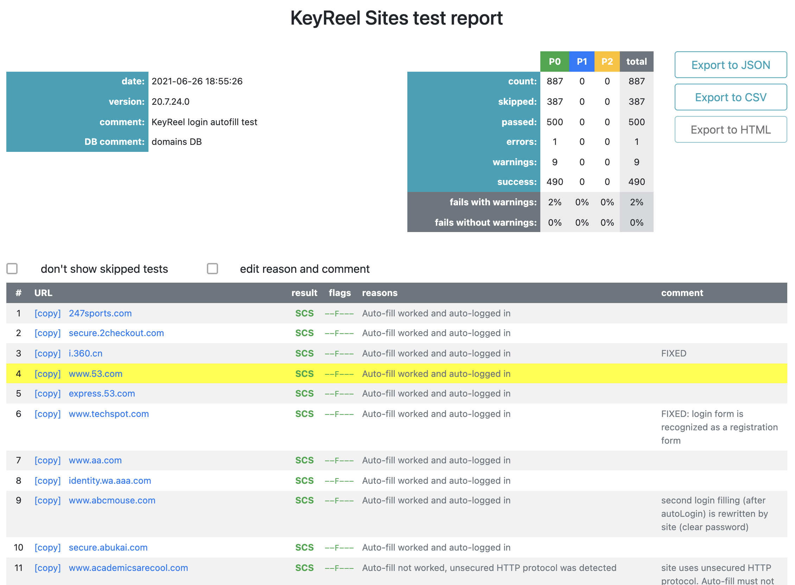Image resolution: width=795 pixels, height=585 pixels.
Task: Copy the URL for www.53.com
Action: (x=47, y=374)
